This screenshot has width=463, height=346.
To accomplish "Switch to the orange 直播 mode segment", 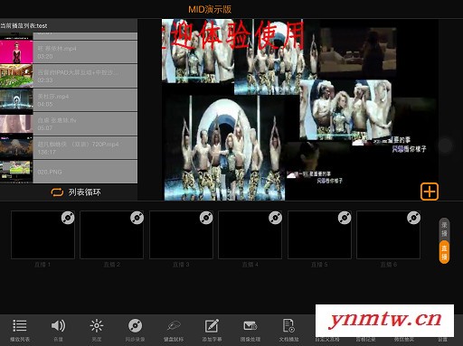I will click(444, 252).
